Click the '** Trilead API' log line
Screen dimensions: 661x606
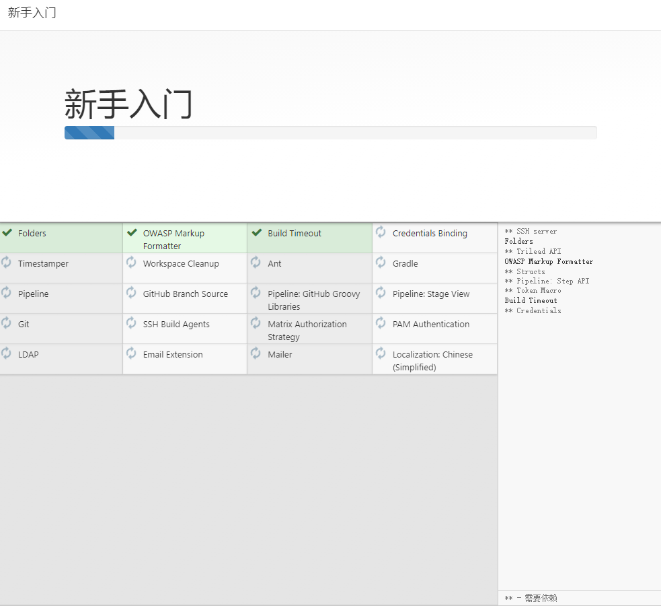(x=533, y=252)
